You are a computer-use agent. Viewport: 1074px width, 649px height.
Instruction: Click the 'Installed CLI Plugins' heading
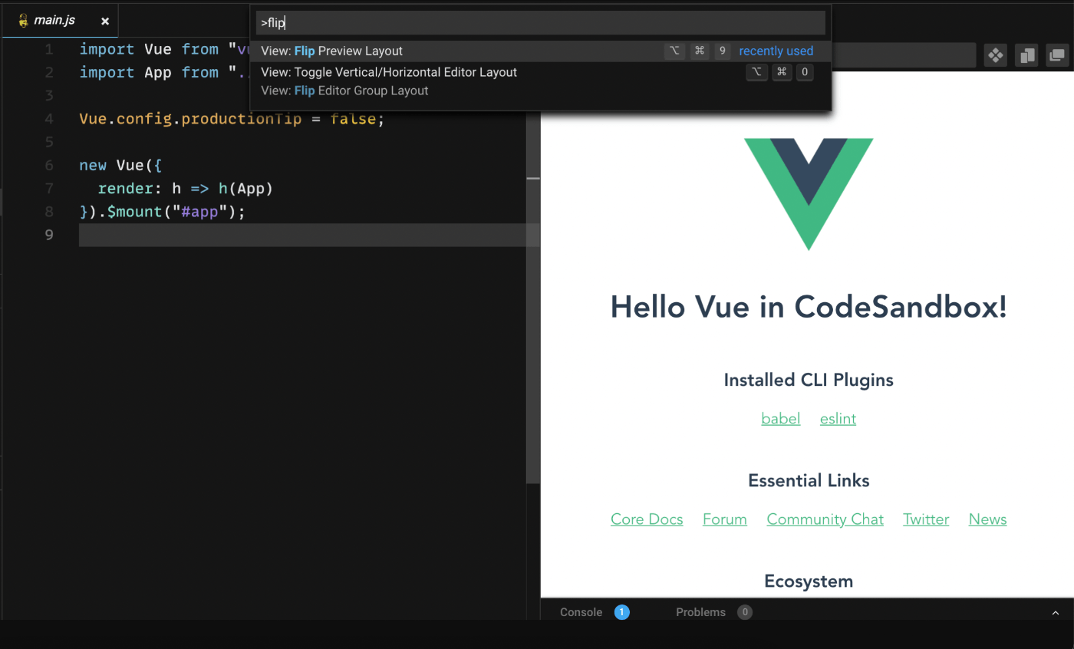(809, 380)
